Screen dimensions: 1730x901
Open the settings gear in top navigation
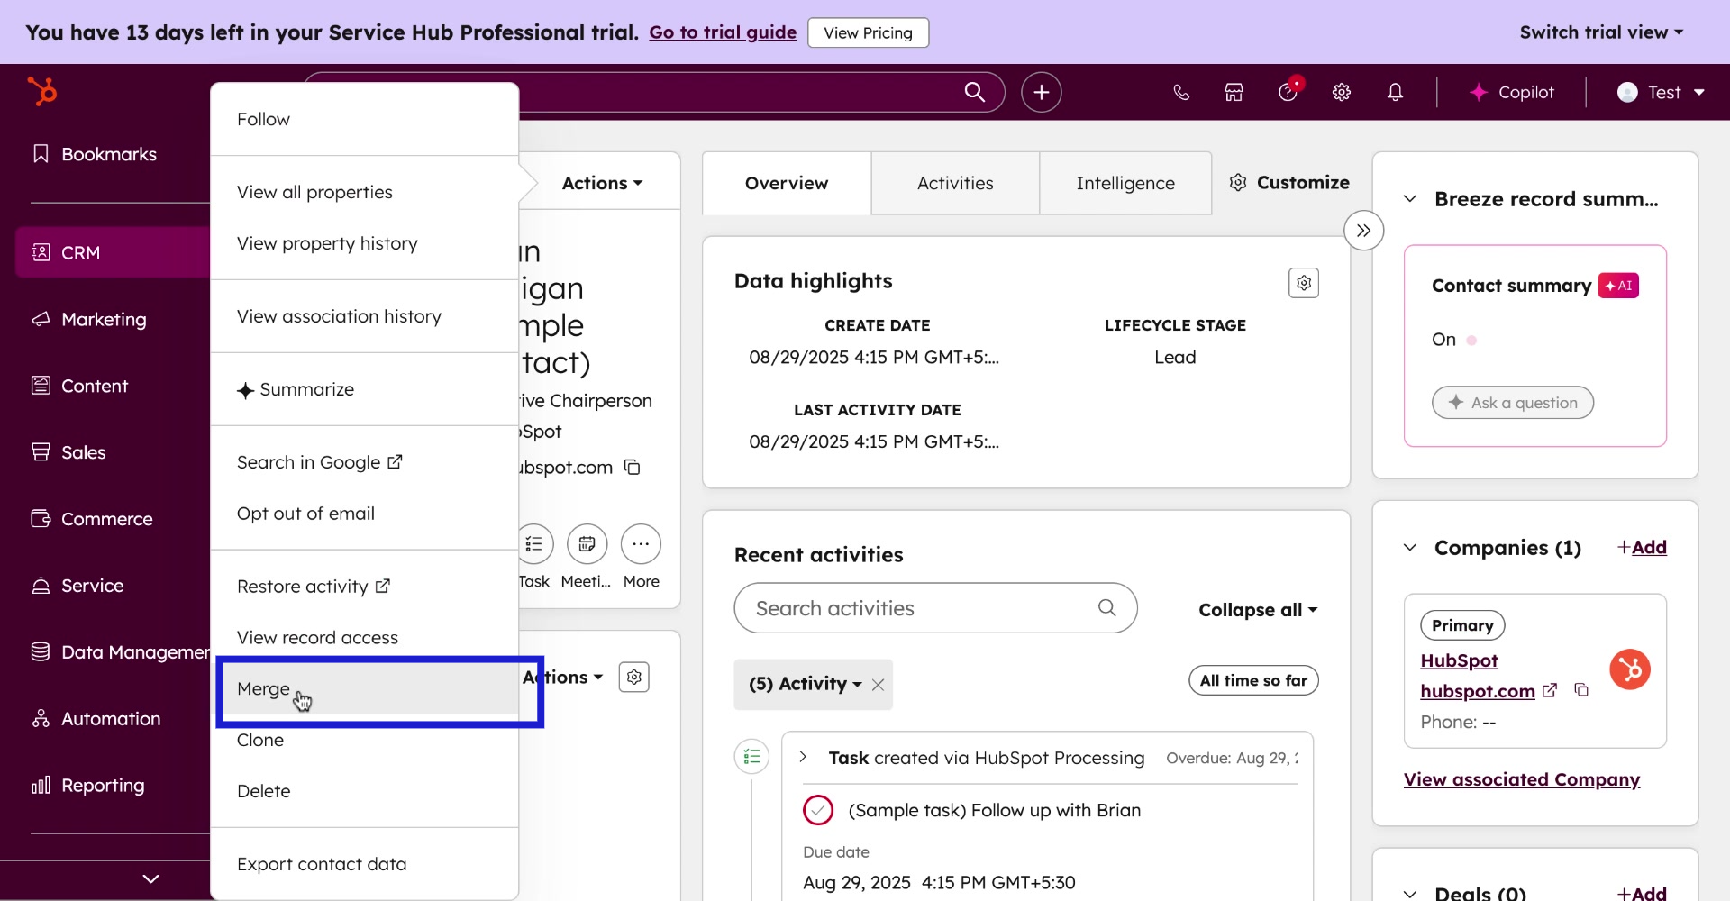(x=1342, y=92)
